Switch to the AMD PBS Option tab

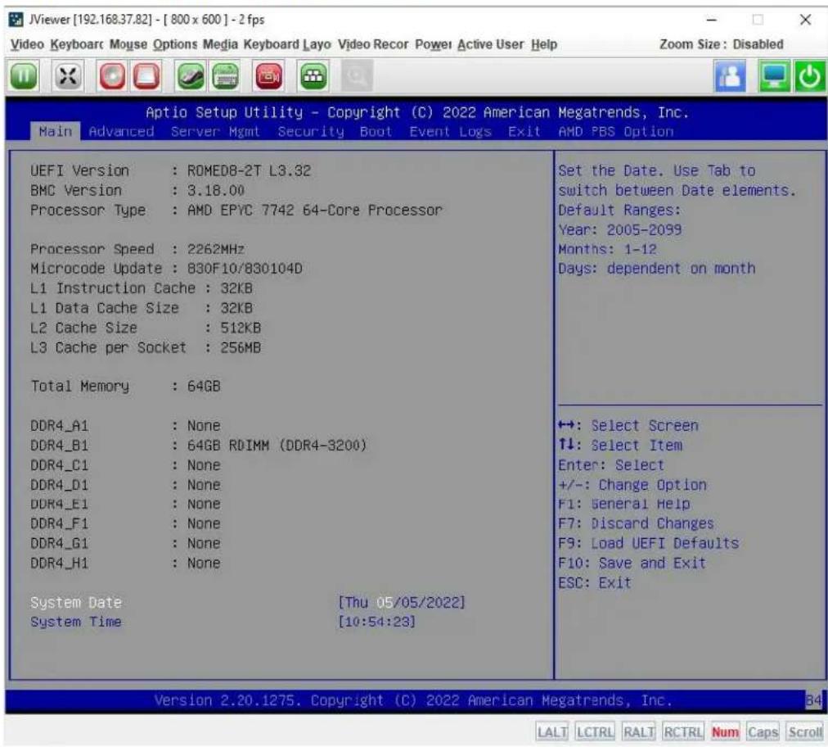(616, 132)
